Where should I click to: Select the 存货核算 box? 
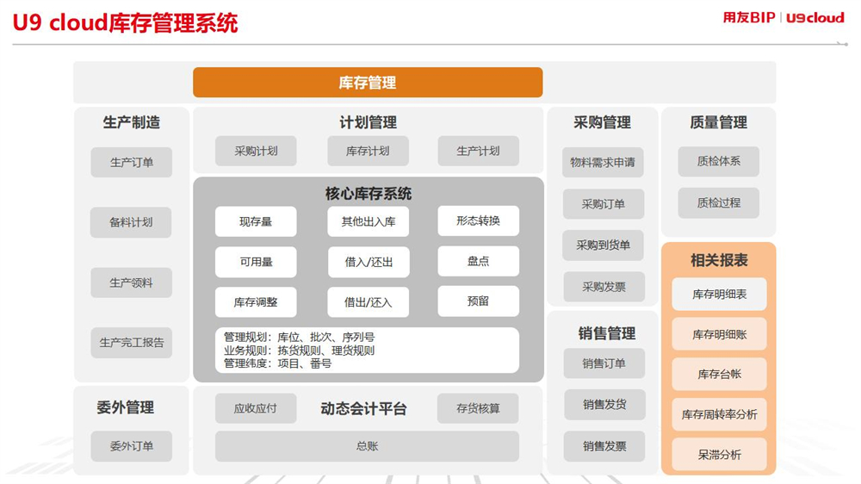478,408
